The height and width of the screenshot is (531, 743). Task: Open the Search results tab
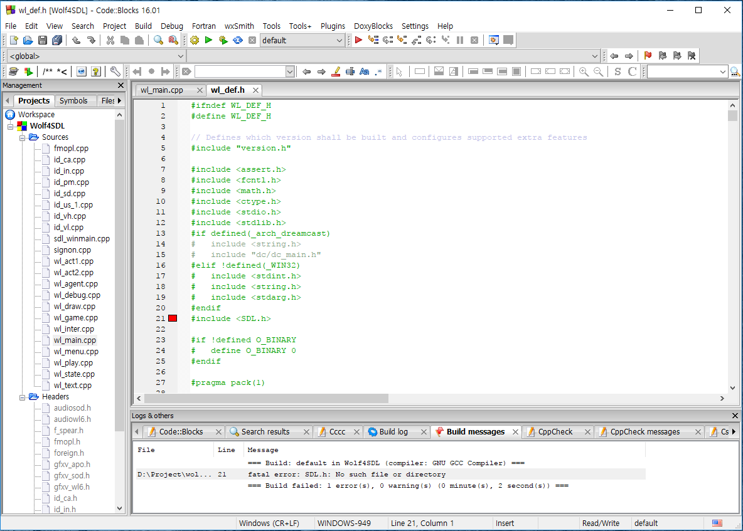(265, 431)
